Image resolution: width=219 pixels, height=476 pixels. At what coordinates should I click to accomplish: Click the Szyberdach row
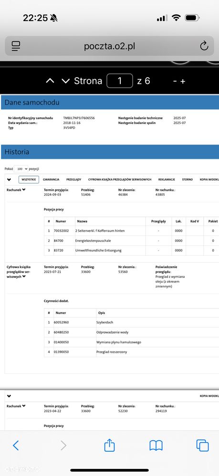pyautogui.click(x=132, y=322)
